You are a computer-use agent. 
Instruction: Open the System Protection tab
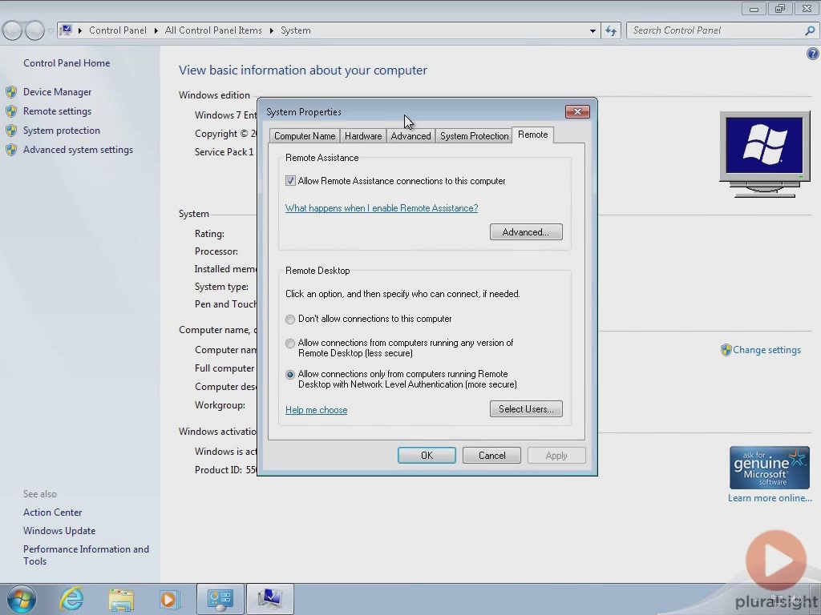475,136
